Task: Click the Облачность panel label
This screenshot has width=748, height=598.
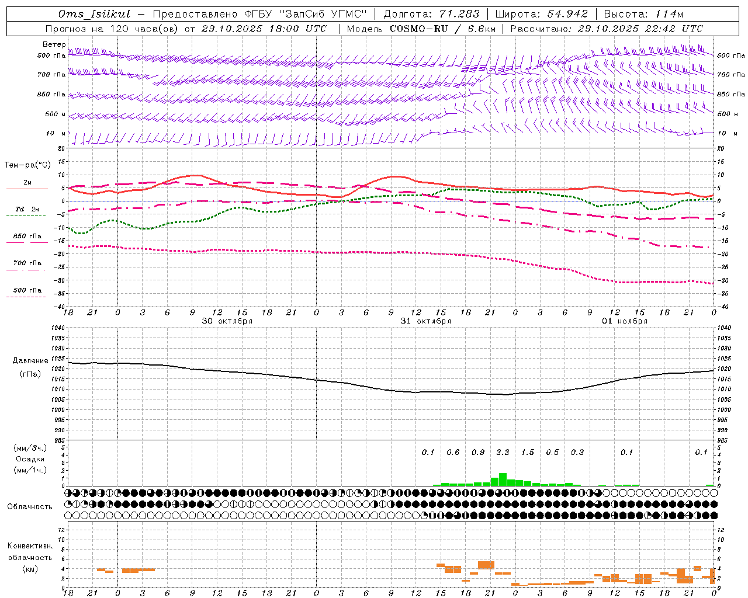Action: [x=30, y=506]
